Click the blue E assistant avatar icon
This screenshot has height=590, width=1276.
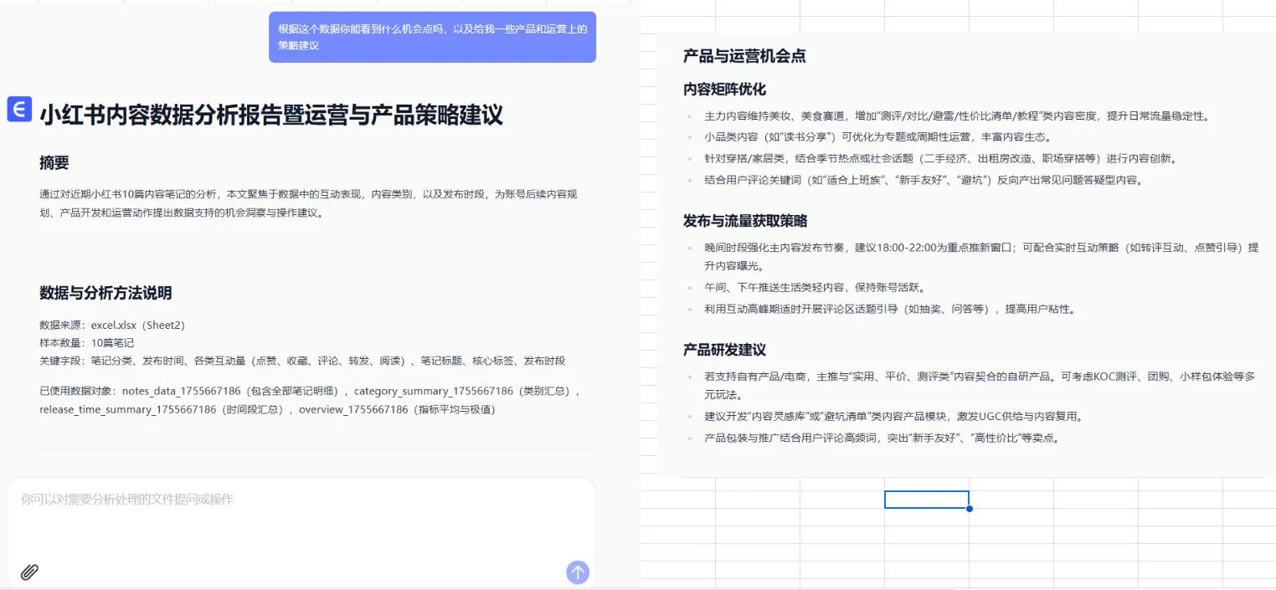[19, 109]
